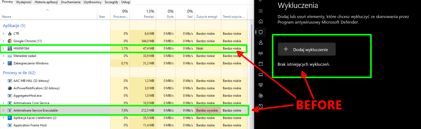Sort by Zużycie energii column header

tap(208, 14)
